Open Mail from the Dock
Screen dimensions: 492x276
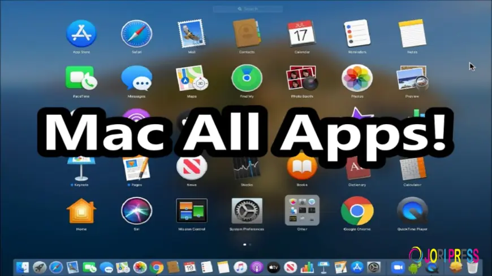[x=73, y=268]
